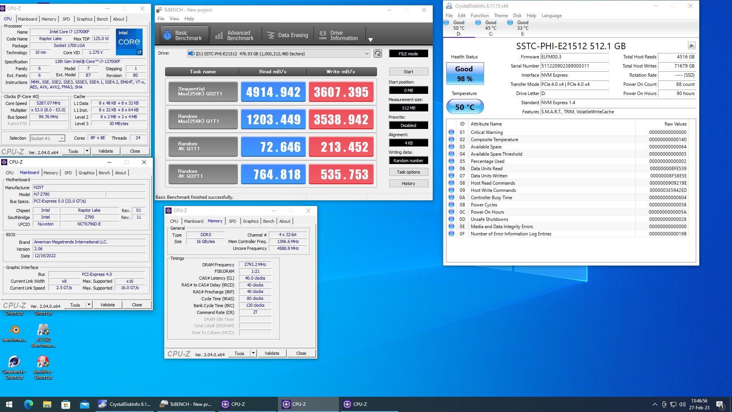This screenshot has width=732, height=412.
Task: Open the AnvilPro shortcut
Action: point(43,362)
